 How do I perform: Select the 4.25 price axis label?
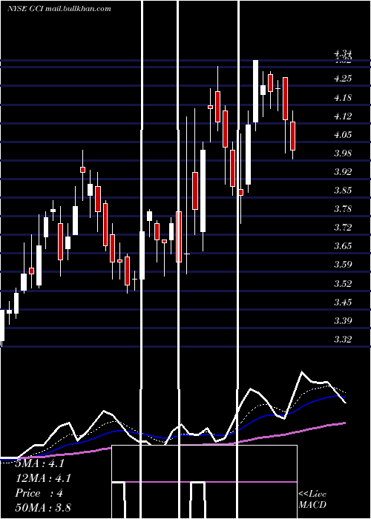coord(343,79)
